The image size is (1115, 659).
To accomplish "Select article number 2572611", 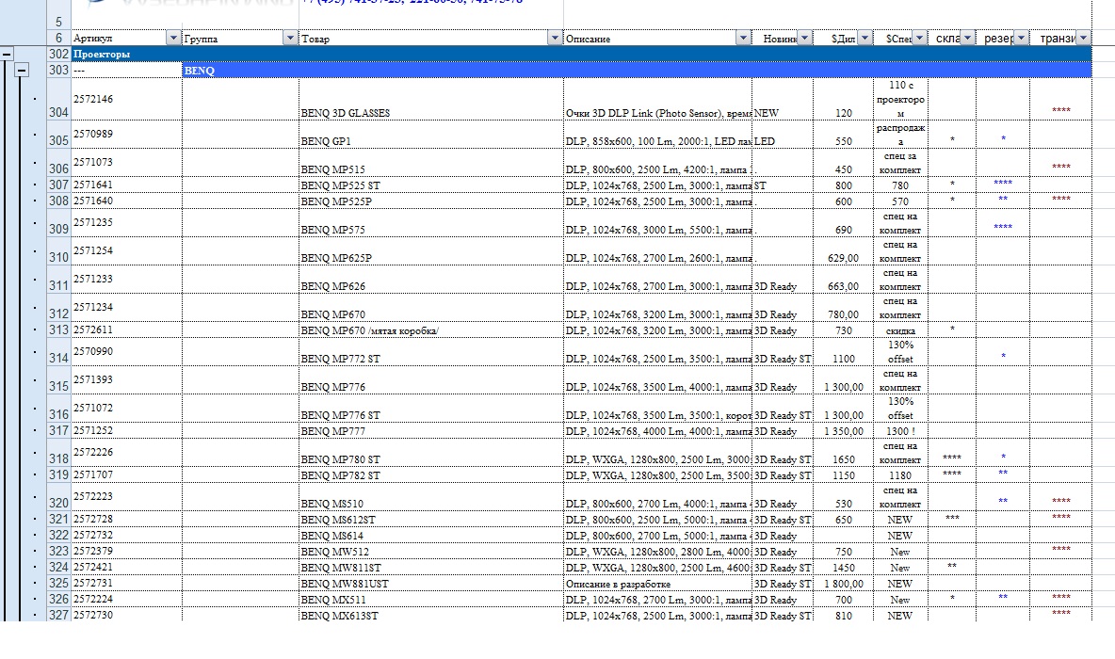I will tap(126, 329).
